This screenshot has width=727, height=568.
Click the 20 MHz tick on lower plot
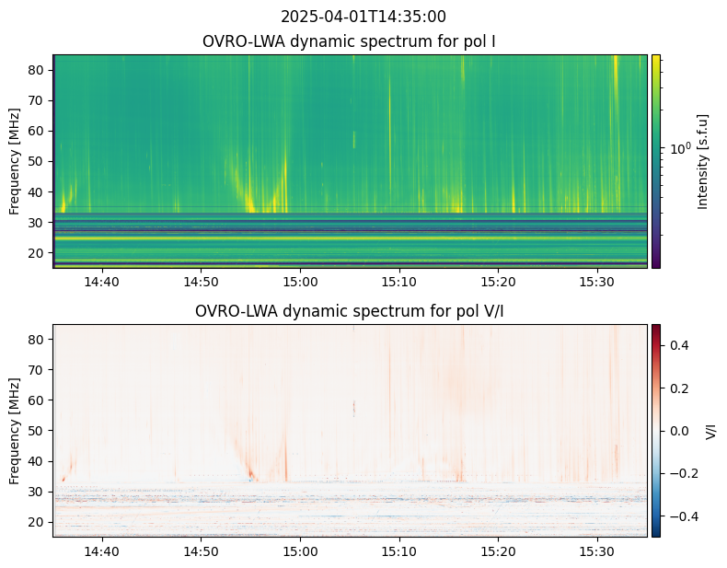coord(37,522)
